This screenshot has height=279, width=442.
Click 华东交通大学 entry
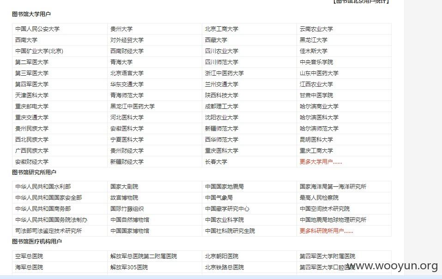pyautogui.click(x=127, y=84)
